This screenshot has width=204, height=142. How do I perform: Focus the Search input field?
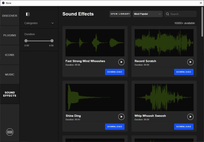[180, 14]
